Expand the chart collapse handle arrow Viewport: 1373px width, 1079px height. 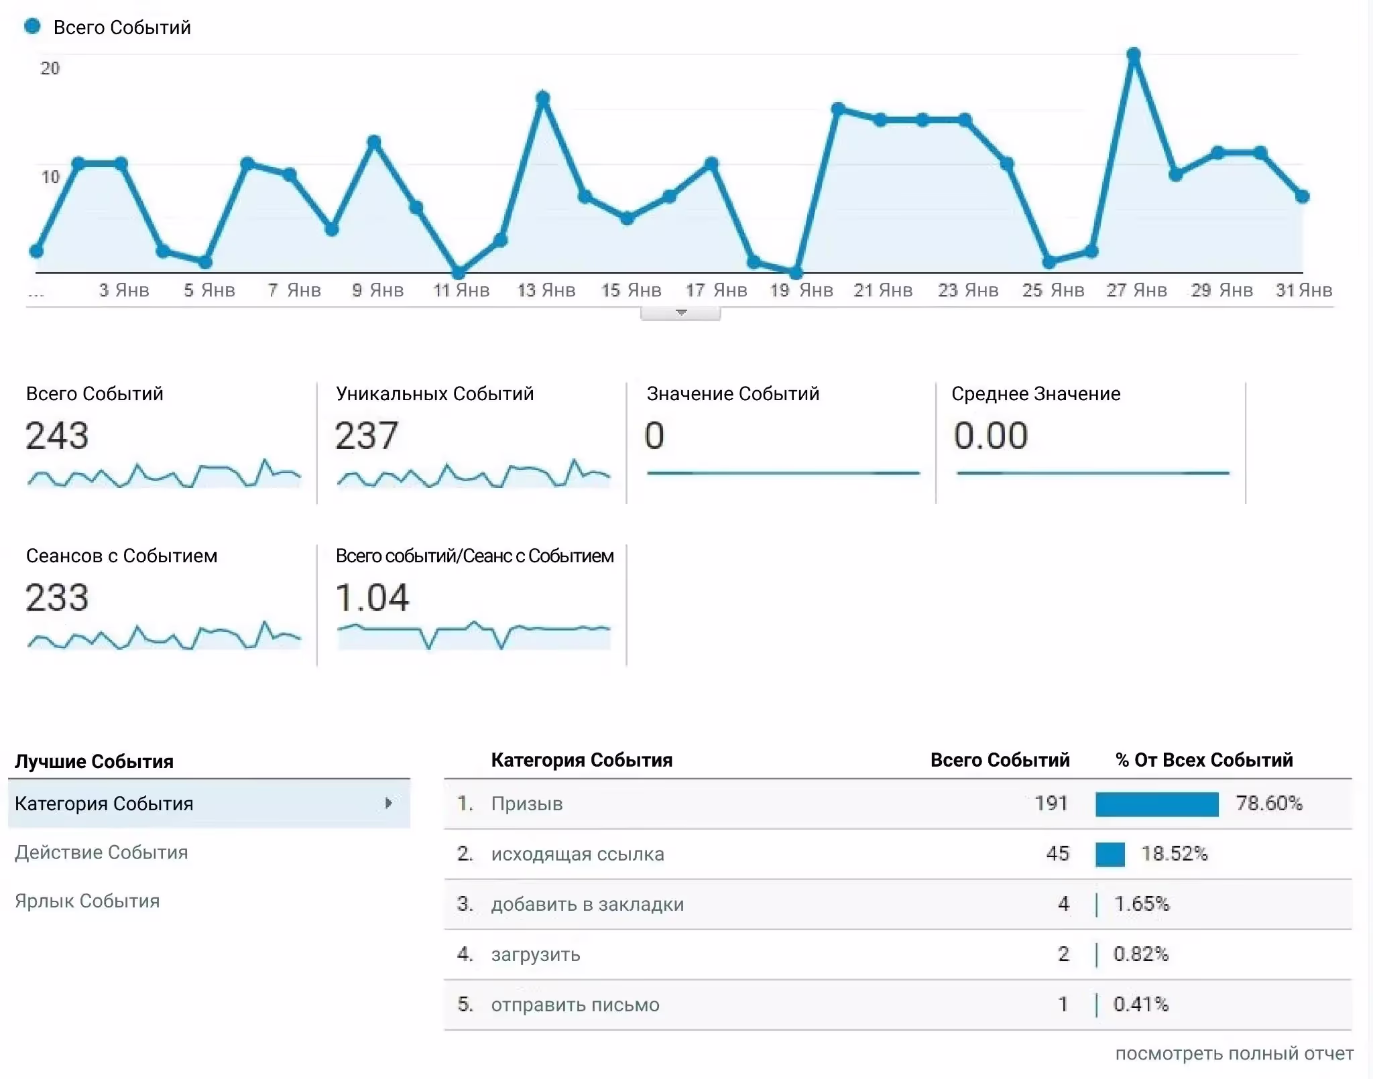(x=680, y=313)
